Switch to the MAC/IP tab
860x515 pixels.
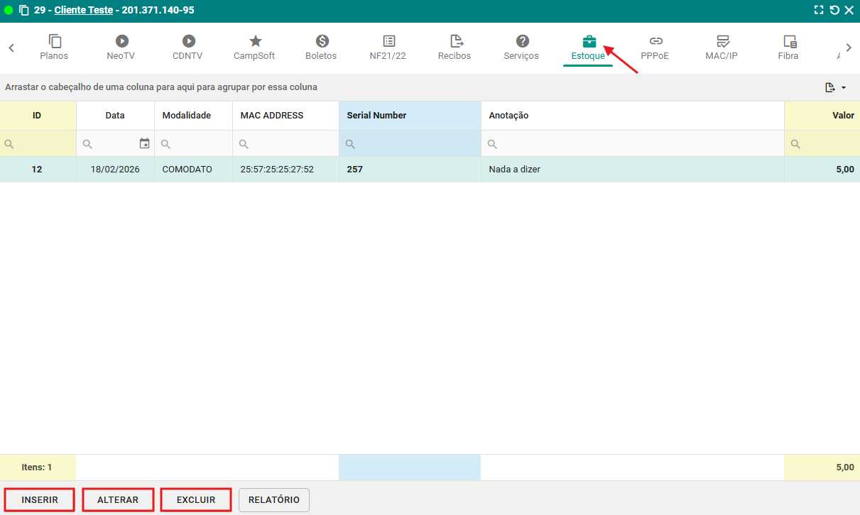[x=722, y=48]
